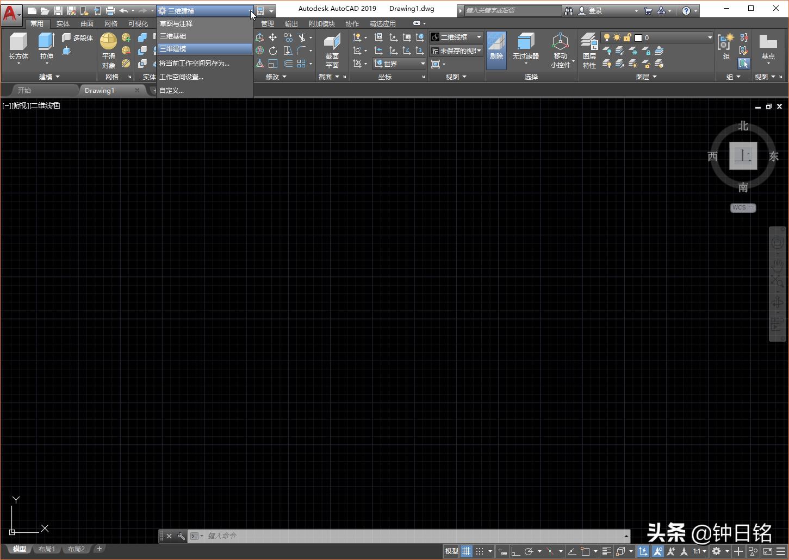Switch to the 曲面 ribbon tab

click(87, 23)
